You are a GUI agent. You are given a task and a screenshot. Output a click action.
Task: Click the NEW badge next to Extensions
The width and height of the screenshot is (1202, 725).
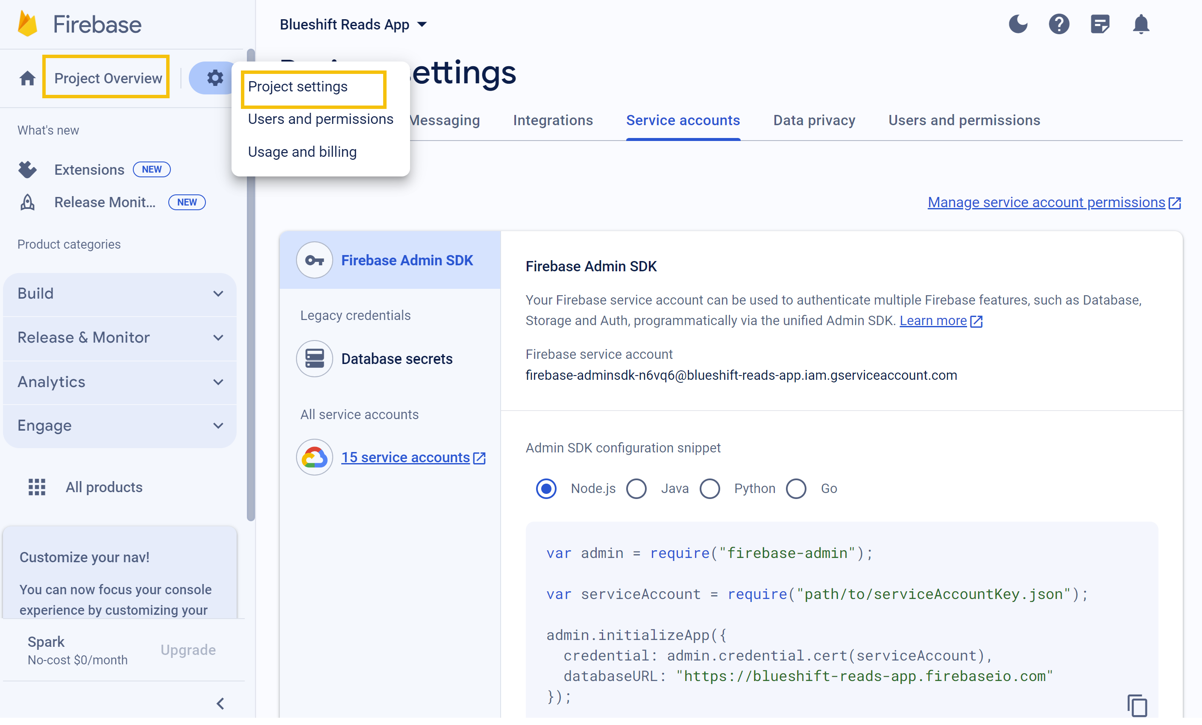click(152, 169)
